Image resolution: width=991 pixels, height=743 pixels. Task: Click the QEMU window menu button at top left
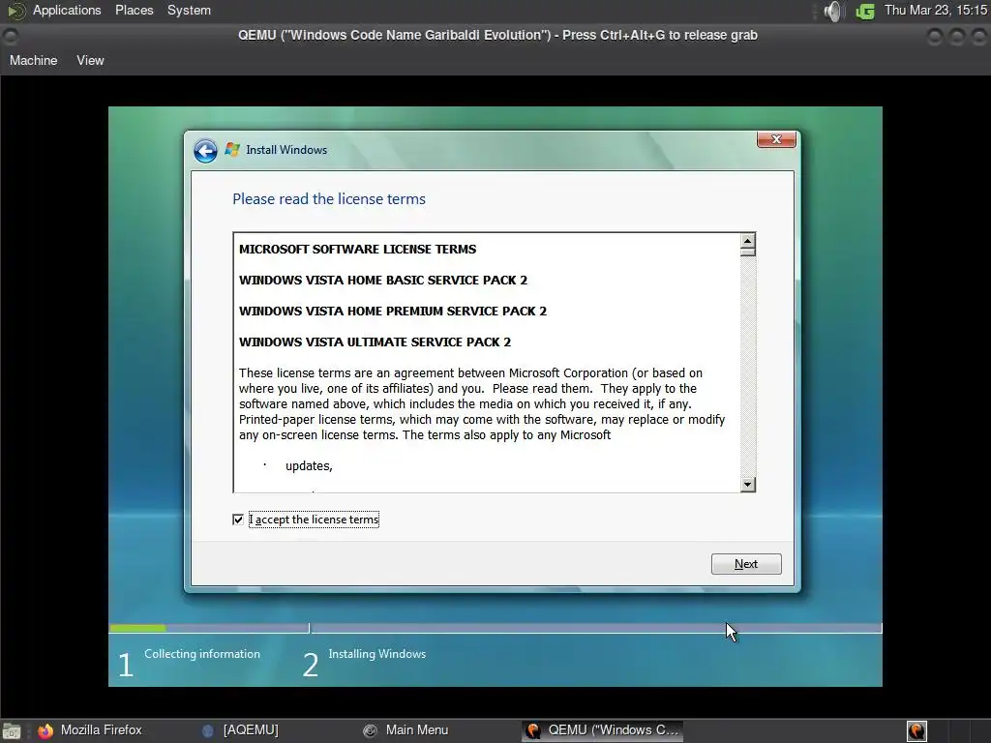click(11, 36)
